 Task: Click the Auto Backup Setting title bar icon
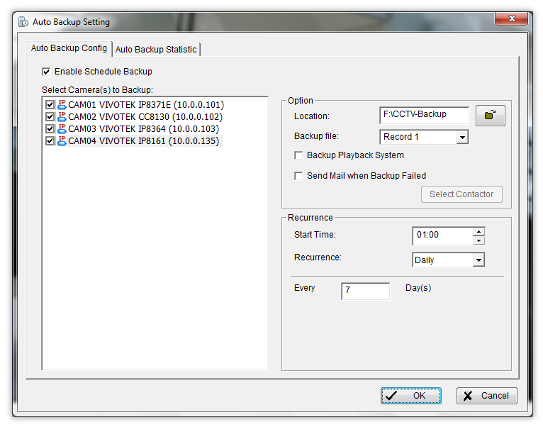pyautogui.click(x=23, y=22)
